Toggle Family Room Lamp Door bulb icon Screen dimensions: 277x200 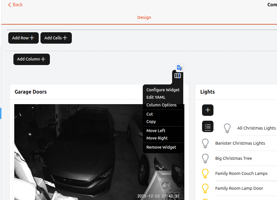pos(205,188)
